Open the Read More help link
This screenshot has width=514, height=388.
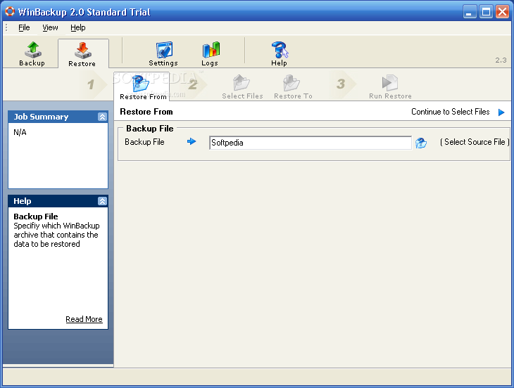(x=84, y=319)
